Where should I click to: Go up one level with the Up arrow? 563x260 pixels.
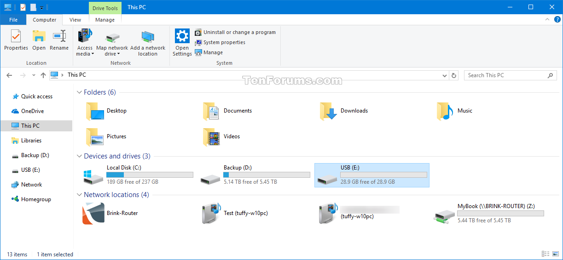pos(43,75)
